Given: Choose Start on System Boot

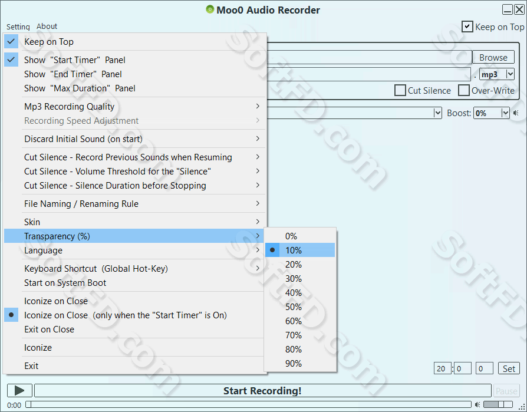Looking at the screenshot, I should pyautogui.click(x=135, y=282).
